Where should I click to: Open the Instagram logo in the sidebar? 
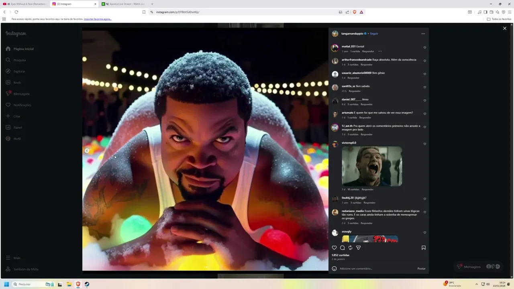click(x=16, y=34)
